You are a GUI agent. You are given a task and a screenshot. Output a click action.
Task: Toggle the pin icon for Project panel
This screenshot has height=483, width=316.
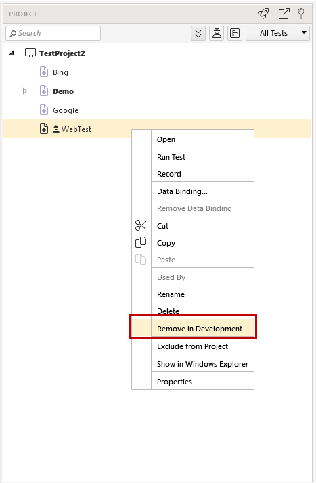(301, 14)
